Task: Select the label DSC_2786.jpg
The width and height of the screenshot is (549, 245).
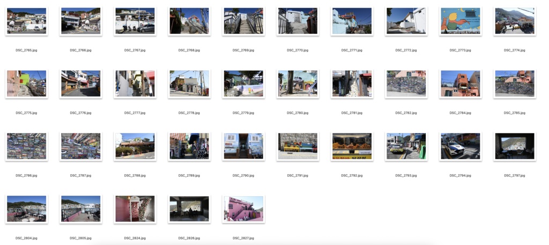Action: [26, 176]
